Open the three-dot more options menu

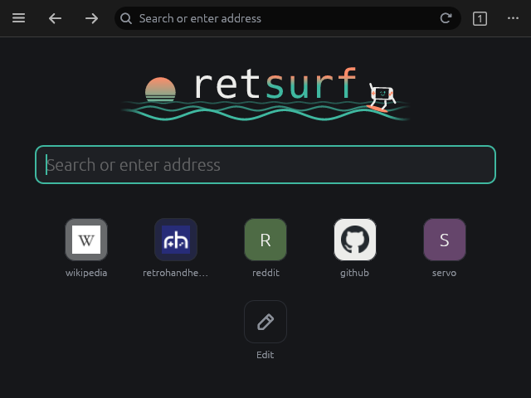click(x=513, y=18)
